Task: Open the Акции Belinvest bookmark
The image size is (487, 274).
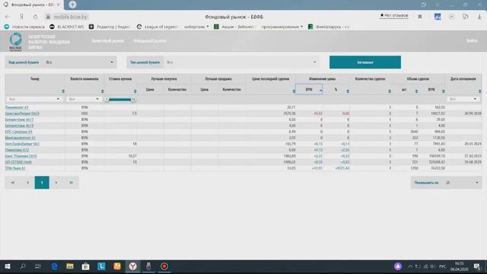Action: coord(235,27)
